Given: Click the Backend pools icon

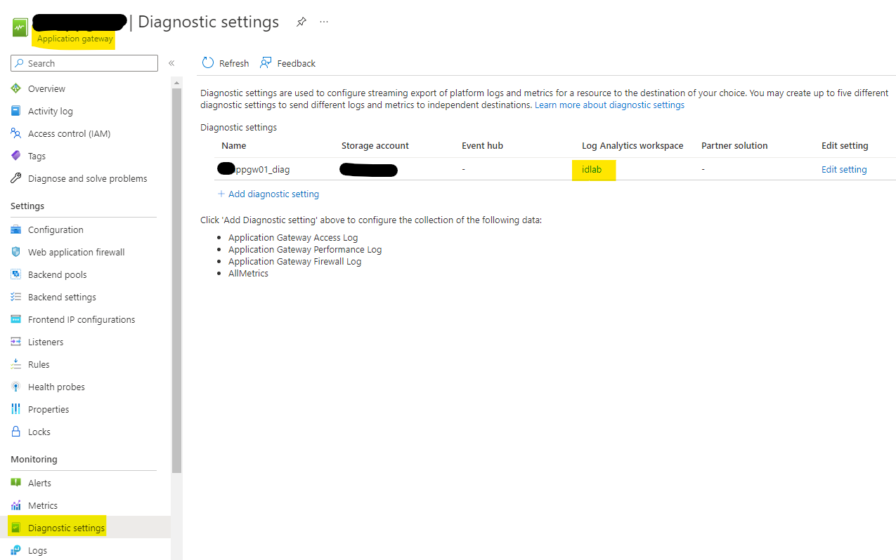Looking at the screenshot, I should [16, 274].
